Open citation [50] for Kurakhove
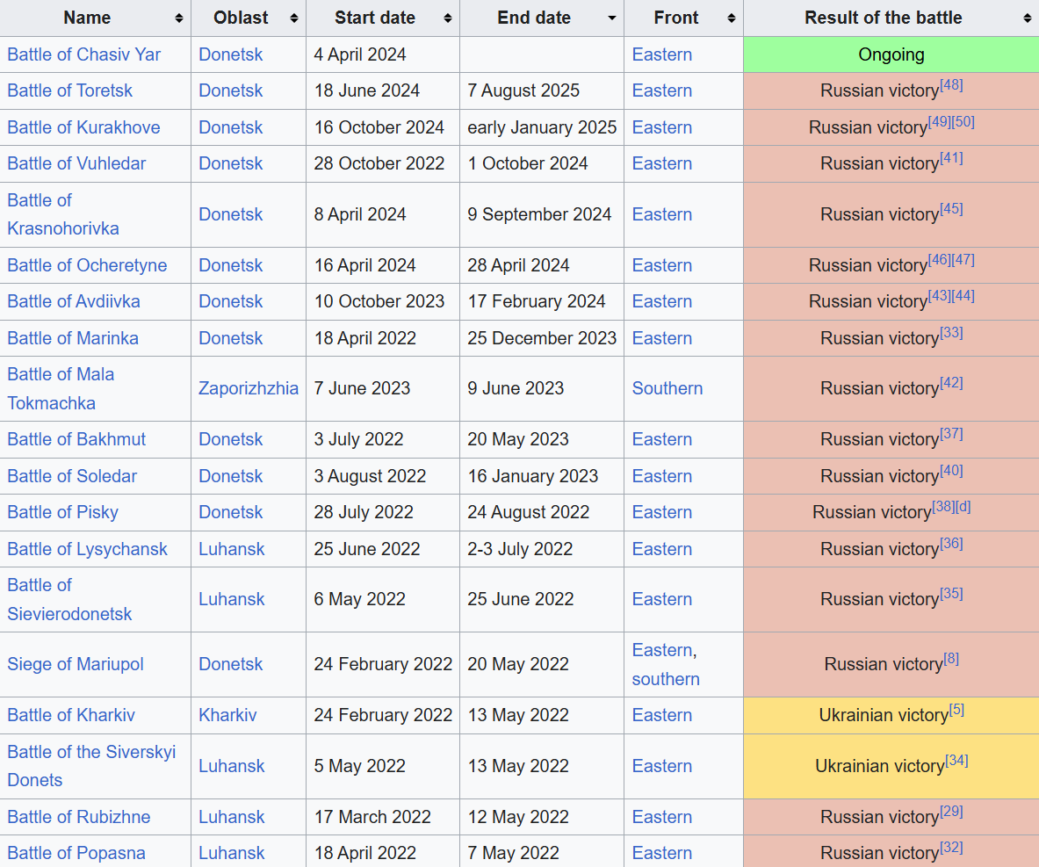The height and width of the screenshot is (867, 1039). tap(963, 121)
